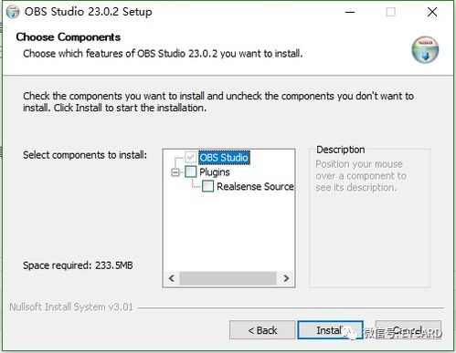Cancel the OBS Studio setup

(408, 330)
